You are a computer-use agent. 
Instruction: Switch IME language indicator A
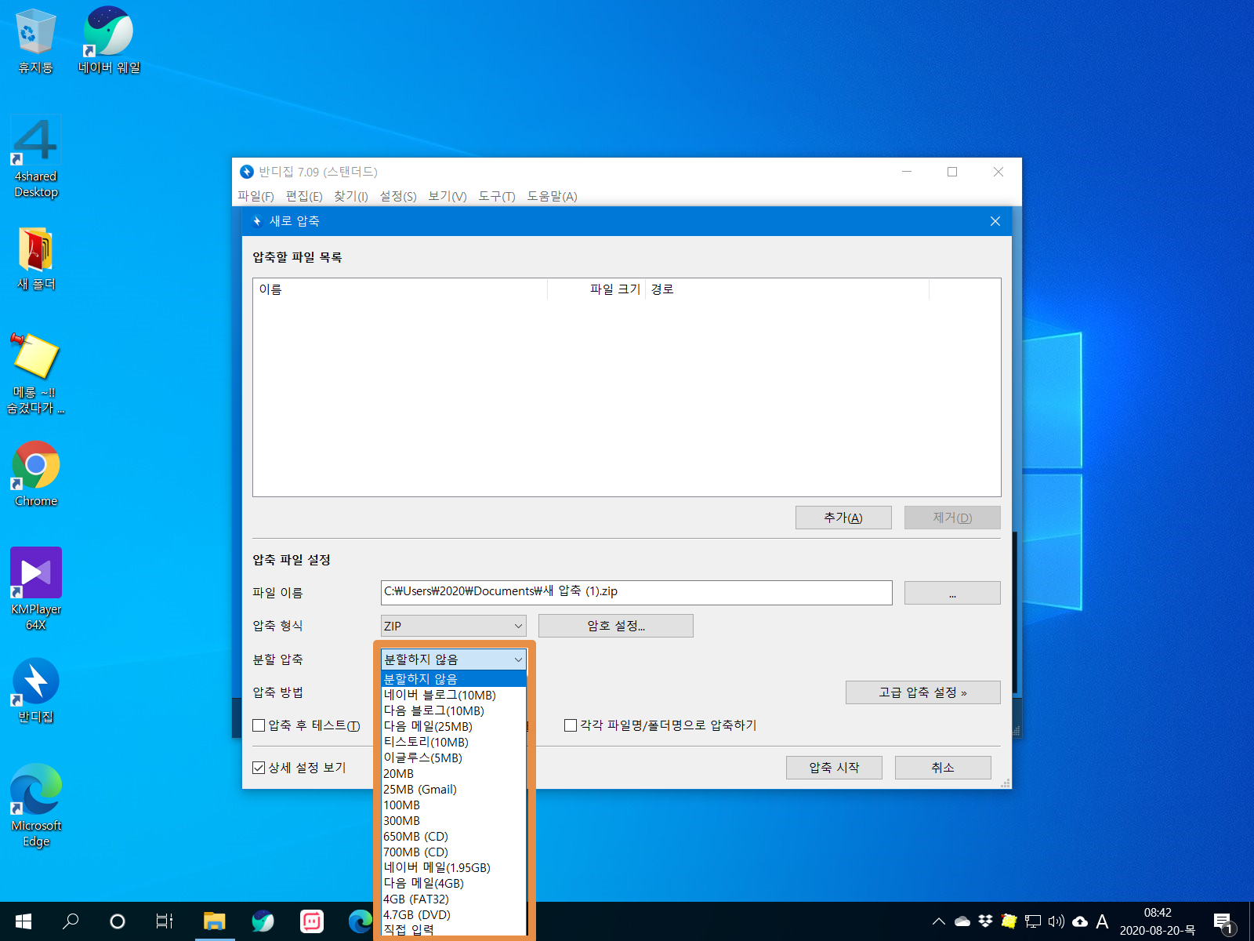click(1102, 921)
